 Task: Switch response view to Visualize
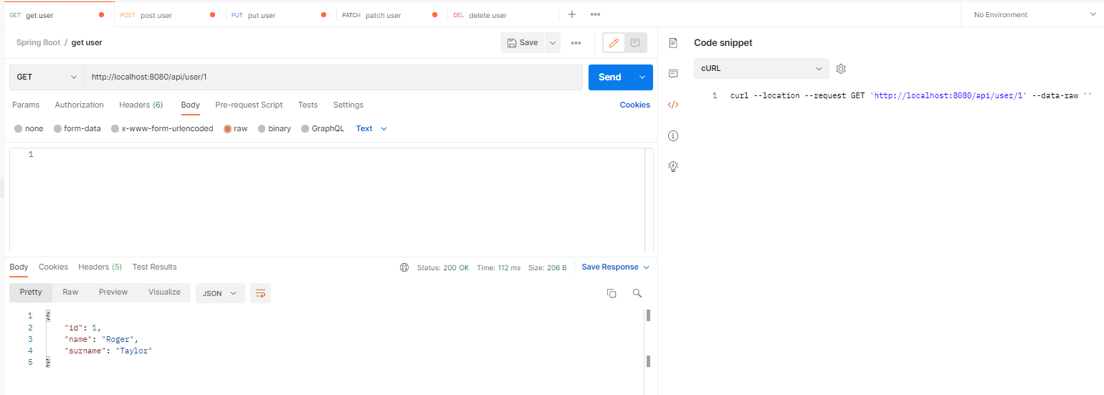click(164, 292)
